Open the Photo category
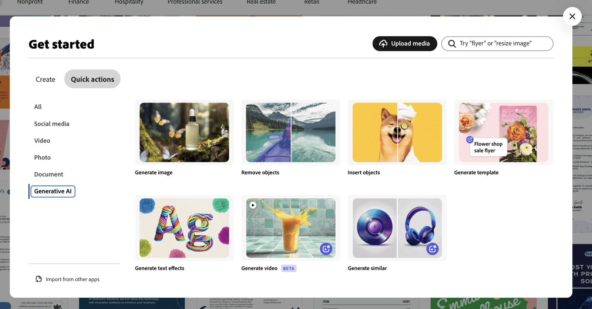 point(43,157)
